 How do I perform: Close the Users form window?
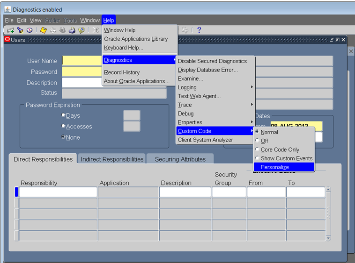pyautogui.click(x=343, y=40)
